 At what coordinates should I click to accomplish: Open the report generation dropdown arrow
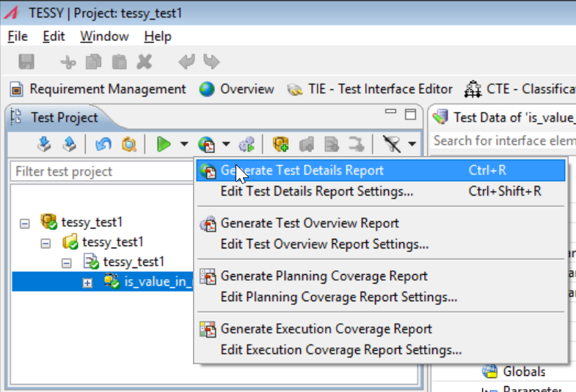[x=226, y=144]
